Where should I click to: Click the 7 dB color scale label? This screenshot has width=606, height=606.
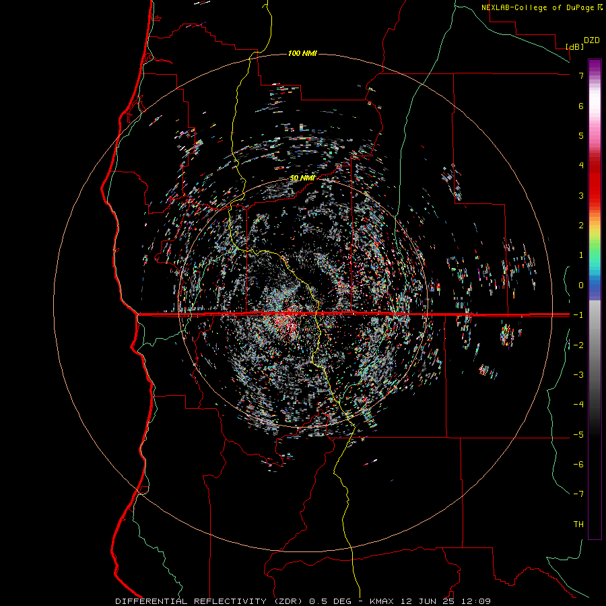coord(581,75)
